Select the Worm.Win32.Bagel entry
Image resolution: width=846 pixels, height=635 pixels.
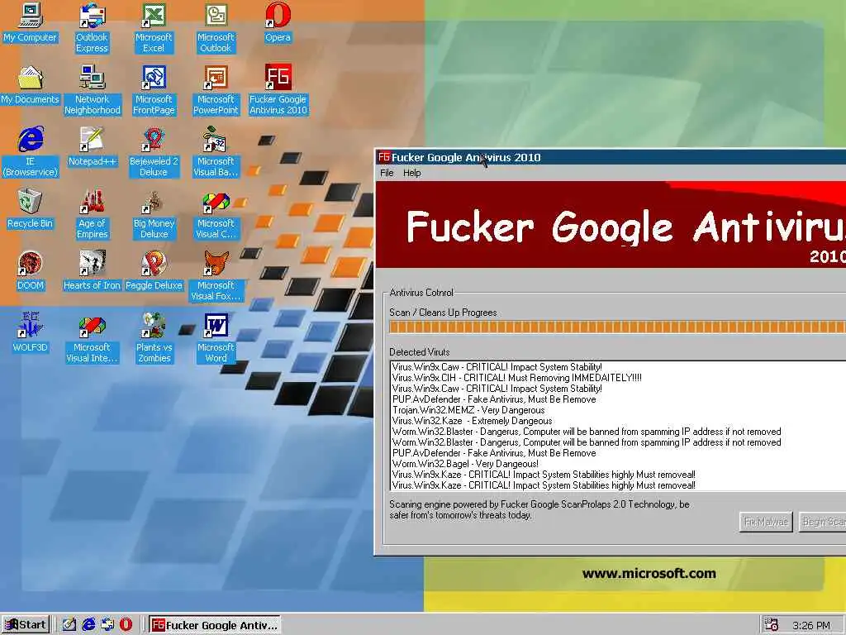(x=465, y=463)
